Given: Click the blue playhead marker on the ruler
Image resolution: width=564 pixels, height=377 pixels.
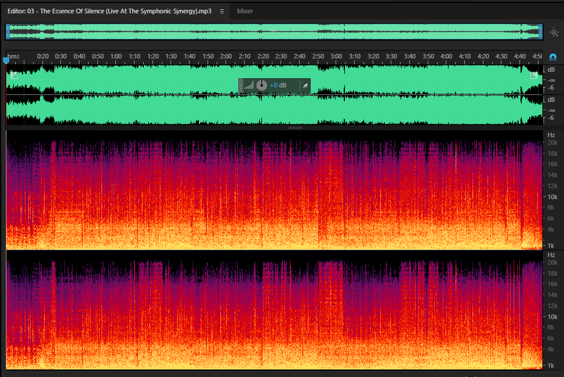Looking at the screenshot, I should click(6, 60).
